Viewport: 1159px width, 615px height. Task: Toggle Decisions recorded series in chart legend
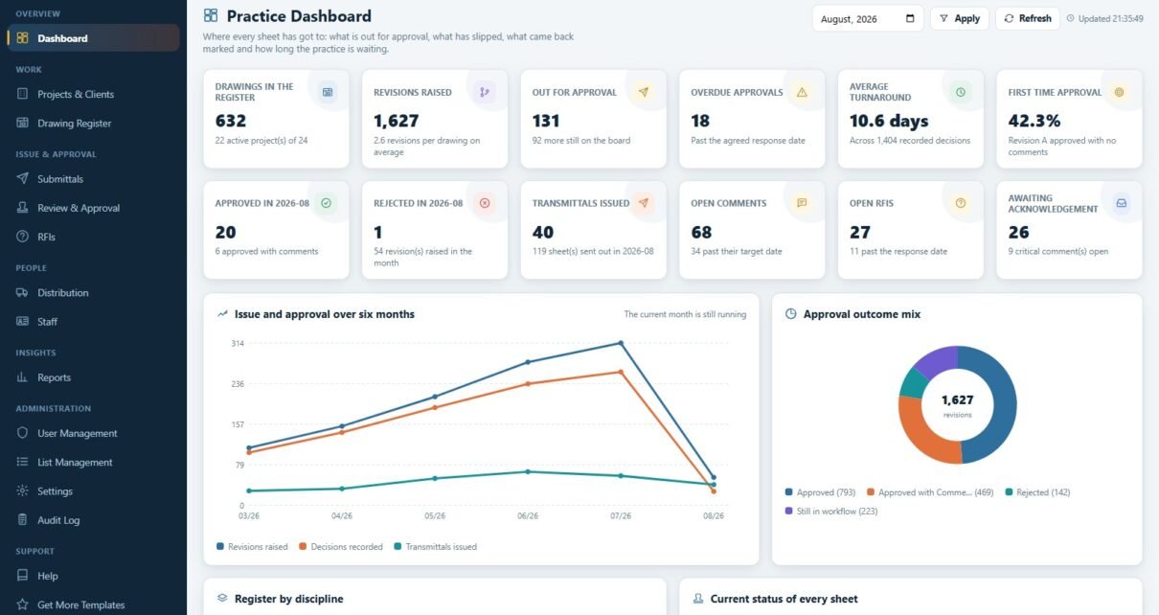pos(340,547)
